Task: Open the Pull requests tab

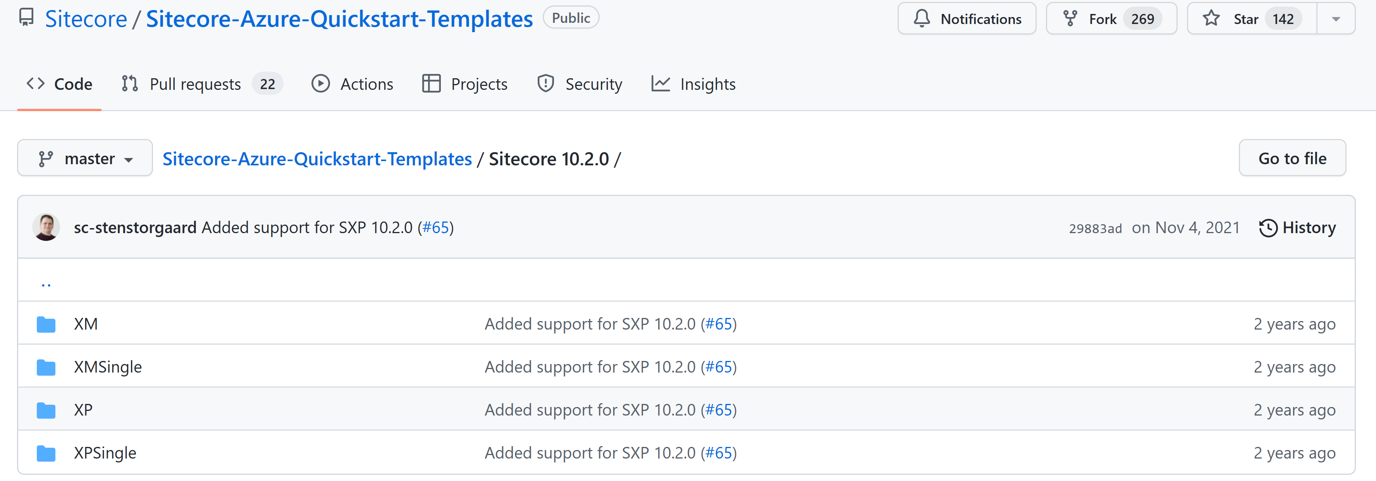Action: 202,84
